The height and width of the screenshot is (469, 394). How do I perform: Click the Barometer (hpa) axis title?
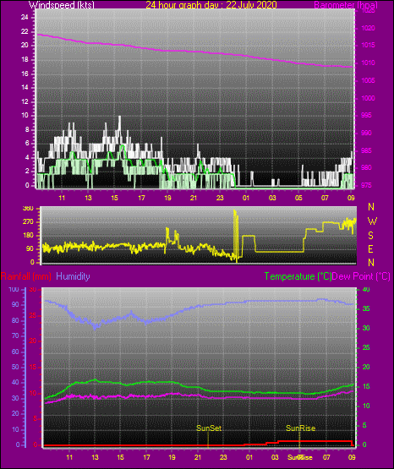tap(346, 5)
